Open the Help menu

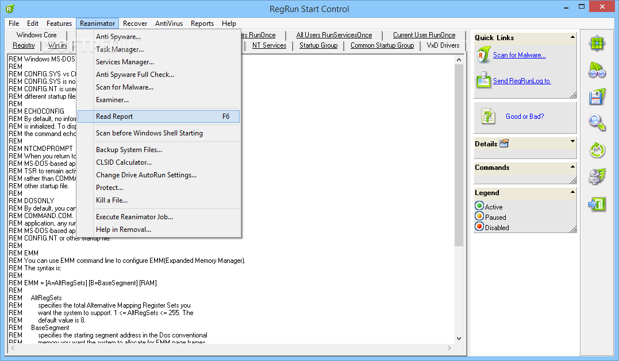pyautogui.click(x=229, y=24)
